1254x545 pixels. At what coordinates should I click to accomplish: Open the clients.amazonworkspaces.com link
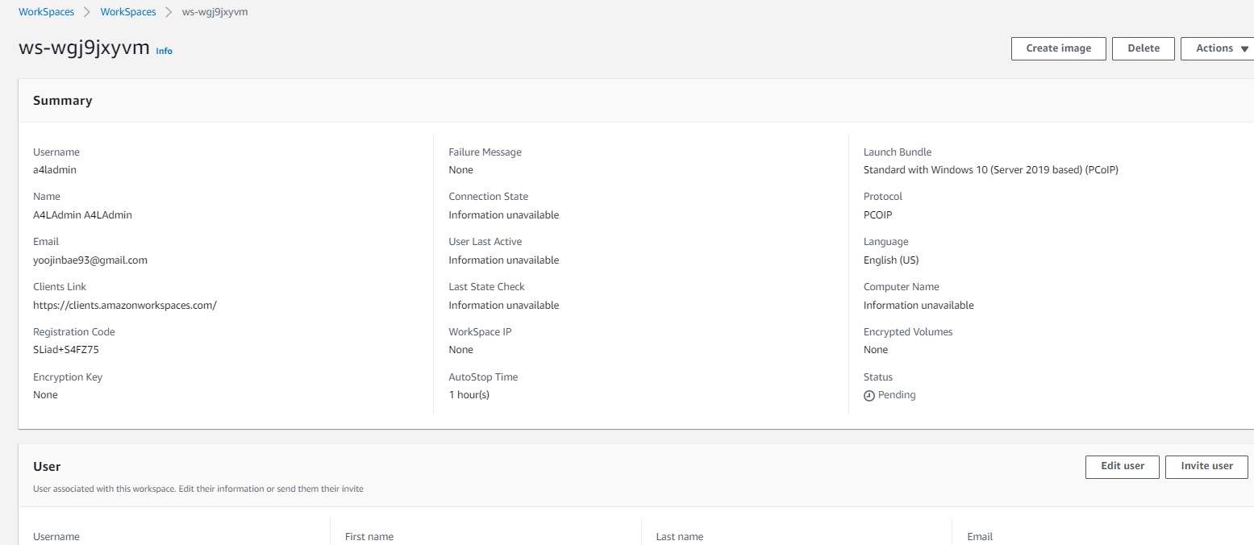pyautogui.click(x=124, y=305)
